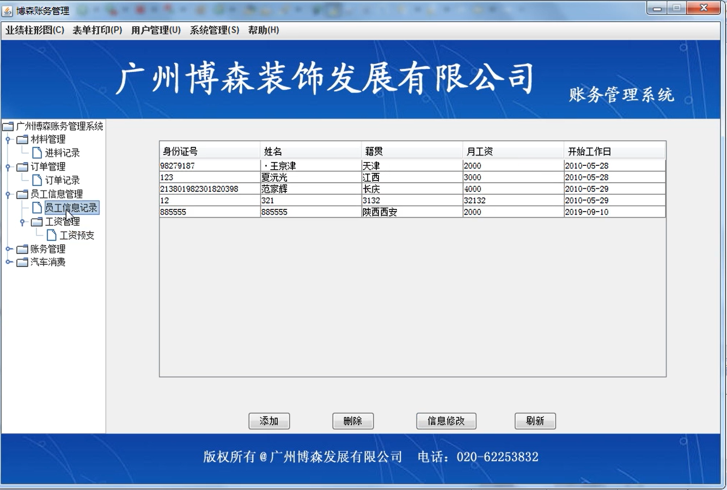Viewport: 727px width, 490px height.
Task: Click the 月工资 column header
Action: [x=513, y=151]
